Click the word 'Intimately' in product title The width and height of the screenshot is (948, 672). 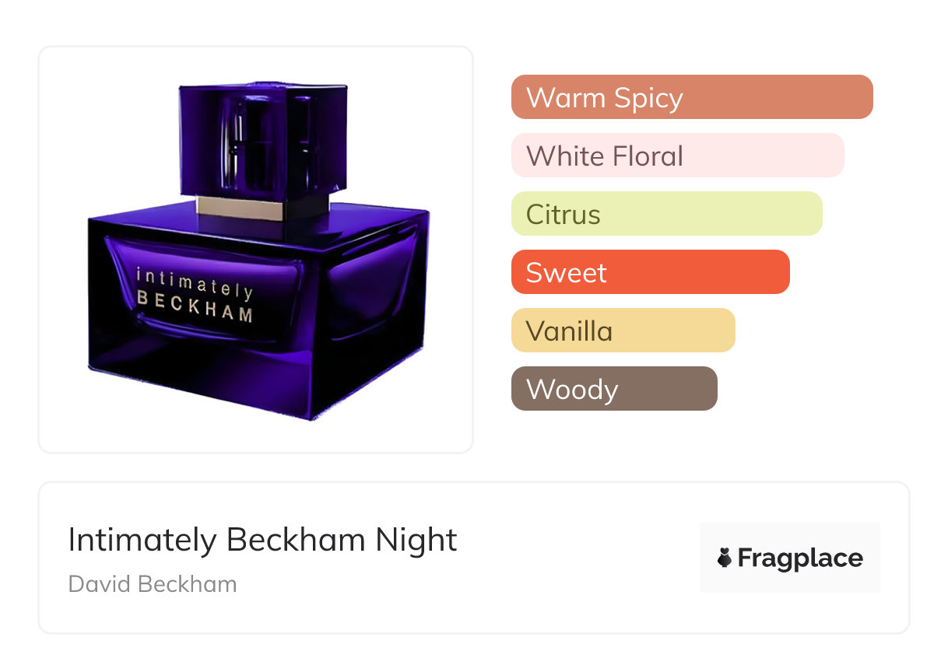[x=142, y=540]
